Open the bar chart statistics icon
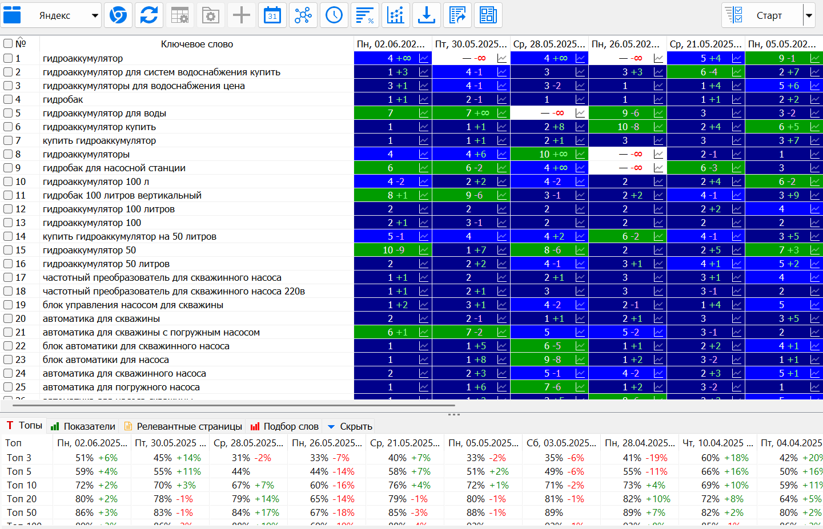This screenshot has height=529, width=823. click(x=396, y=15)
